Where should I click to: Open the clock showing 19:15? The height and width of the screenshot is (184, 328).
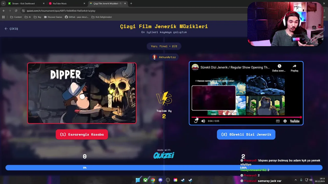point(320,180)
